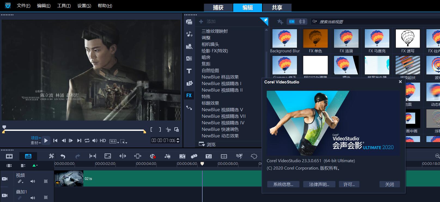Open the 16:9 aspect ratio dropdown

114,141
